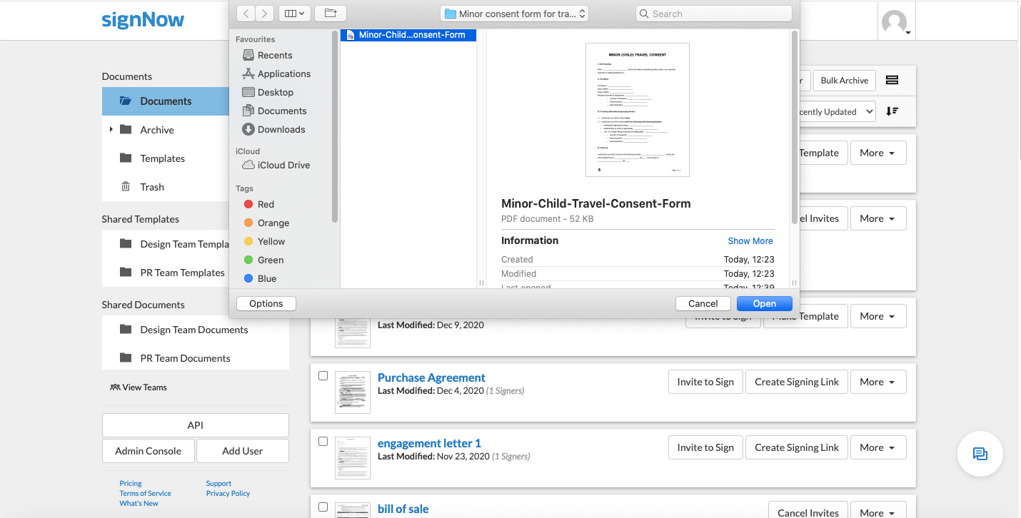Viewport: 1021px width, 518px height.
Task: Select the Minor-Child...onsent-Form file
Action: pyautogui.click(x=408, y=35)
